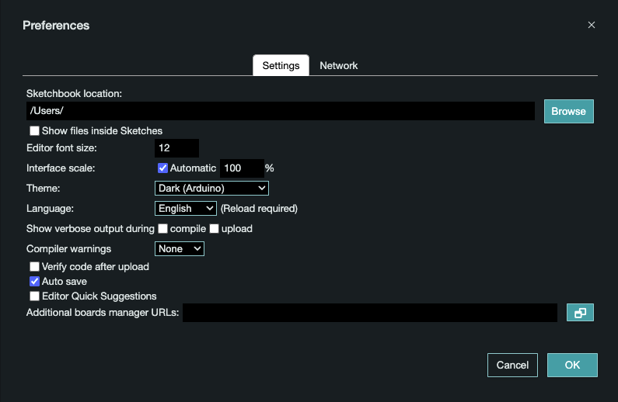Click the Theme: label
This screenshot has width=618, height=402.
coord(44,189)
